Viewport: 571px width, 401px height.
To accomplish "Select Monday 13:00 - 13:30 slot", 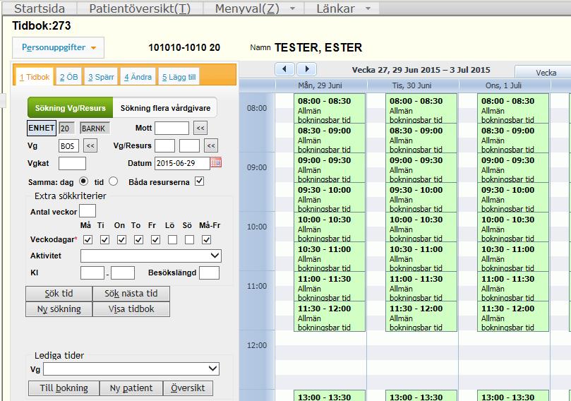I will click(x=329, y=395).
